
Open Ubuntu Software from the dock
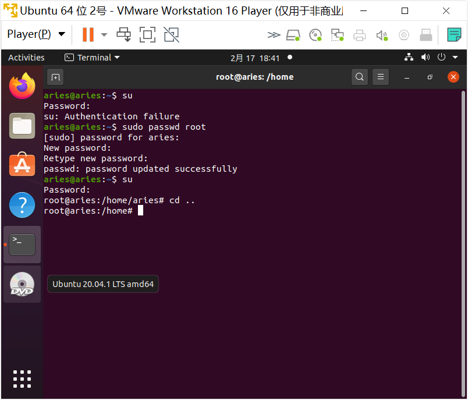coord(22,164)
